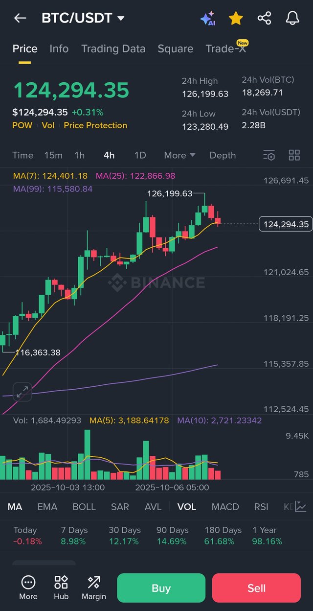Screen dimensions: 313x611
Task: Enable the BOLL overlay indicator
Action: tap(84, 507)
